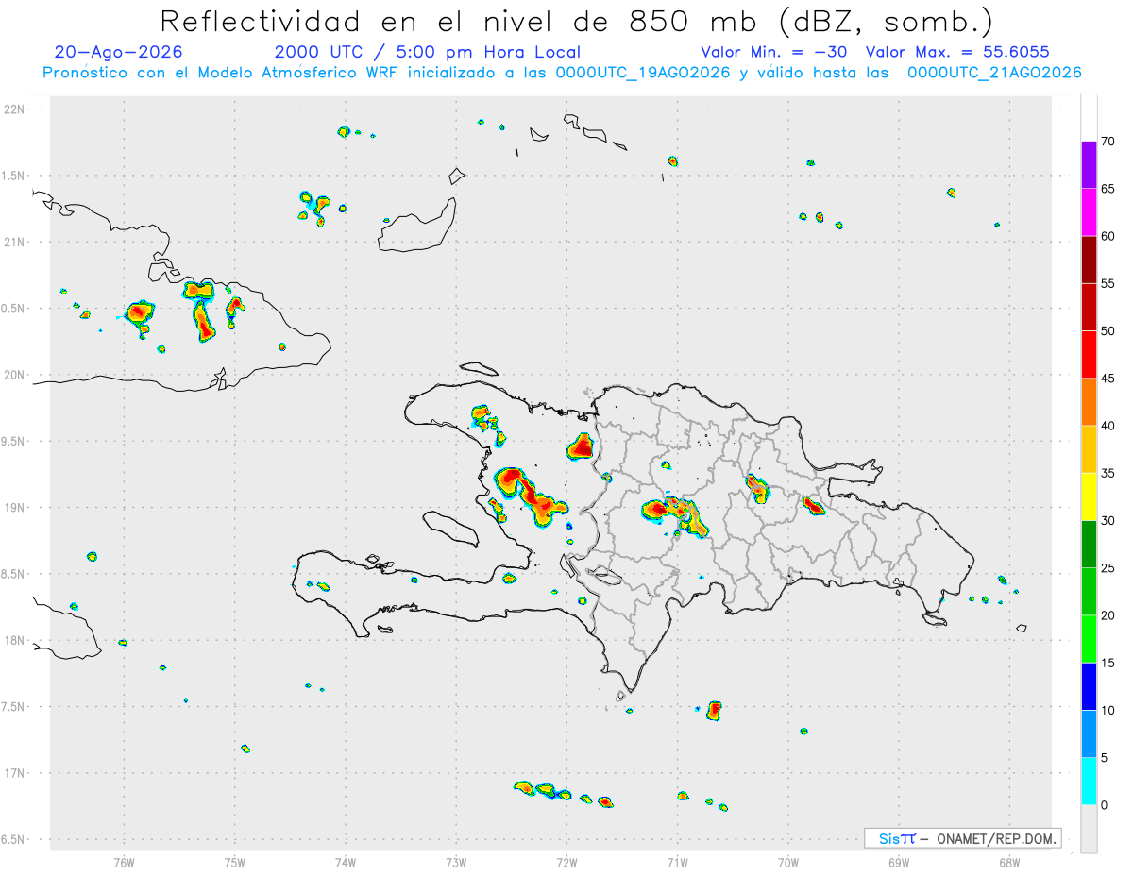Click the '75W' longitude label
Image resolution: width=1133 pixels, height=875 pixels.
[x=235, y=862]
